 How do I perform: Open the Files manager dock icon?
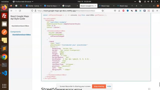pyautogui.click(x=4, y=24)
